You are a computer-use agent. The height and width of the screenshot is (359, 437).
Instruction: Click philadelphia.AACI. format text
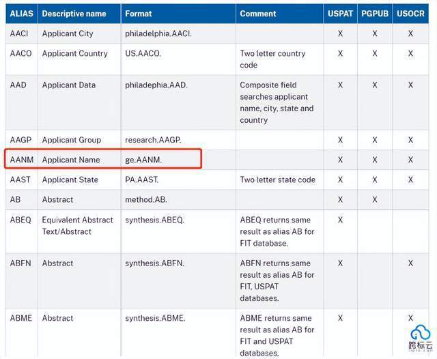(x=158, y=33)
